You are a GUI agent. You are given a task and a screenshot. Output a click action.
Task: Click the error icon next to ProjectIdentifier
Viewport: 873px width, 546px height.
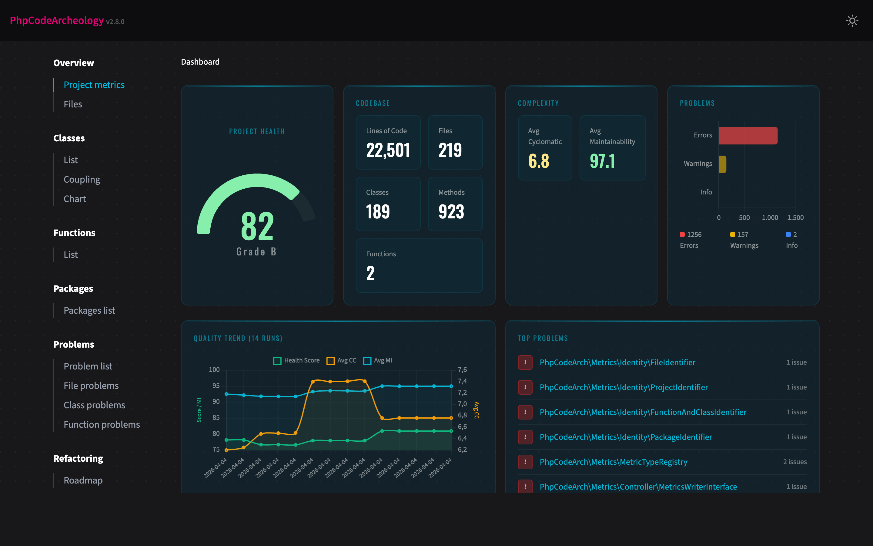525,387
